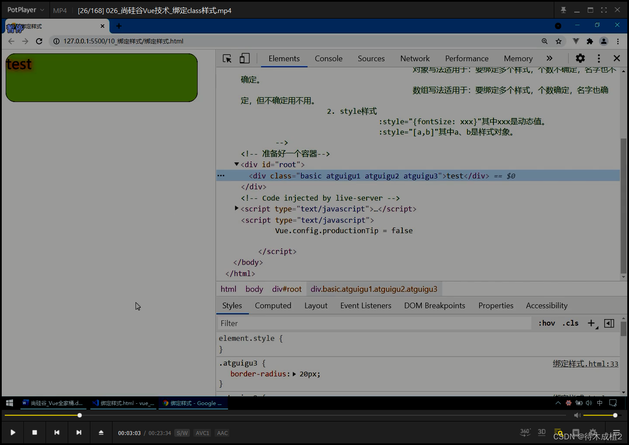Switch to the Elements panel
This screenshot has height=445, width=629.
284,59
